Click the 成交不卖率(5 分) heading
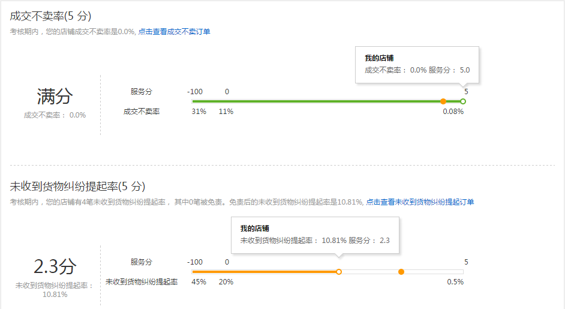This screenshot has width=565, height=309. point(51,16)
